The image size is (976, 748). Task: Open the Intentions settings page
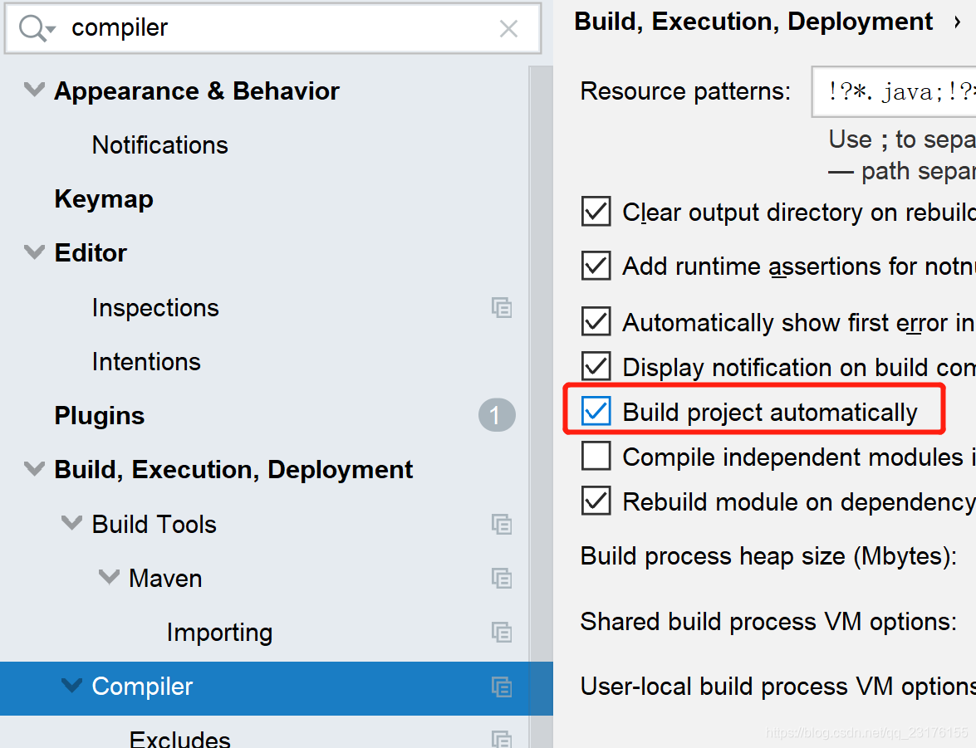(146, 362)
